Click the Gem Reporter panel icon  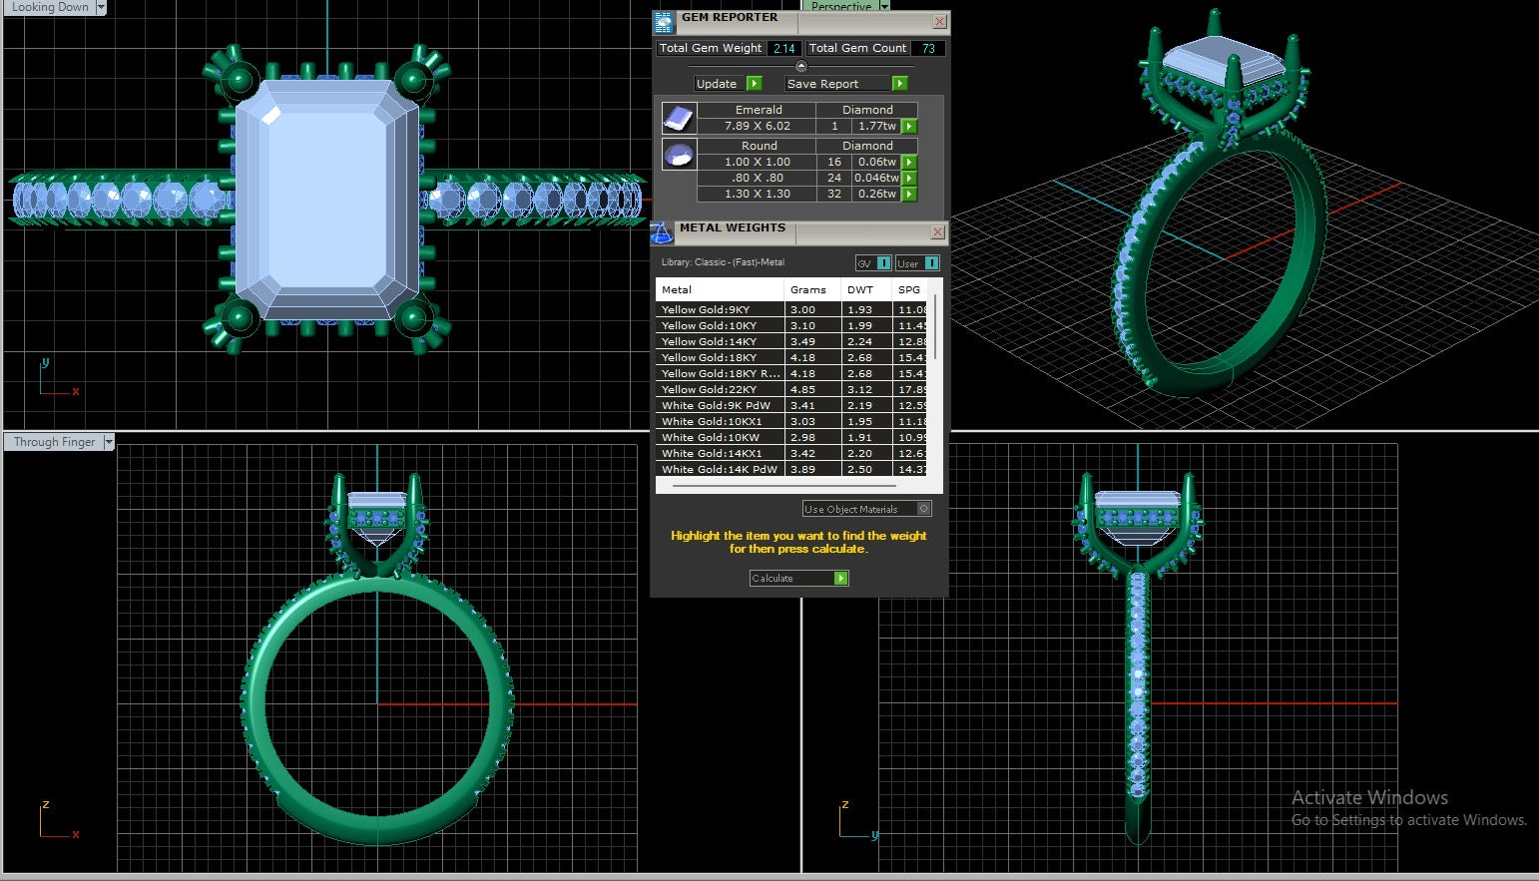(664, 22)
